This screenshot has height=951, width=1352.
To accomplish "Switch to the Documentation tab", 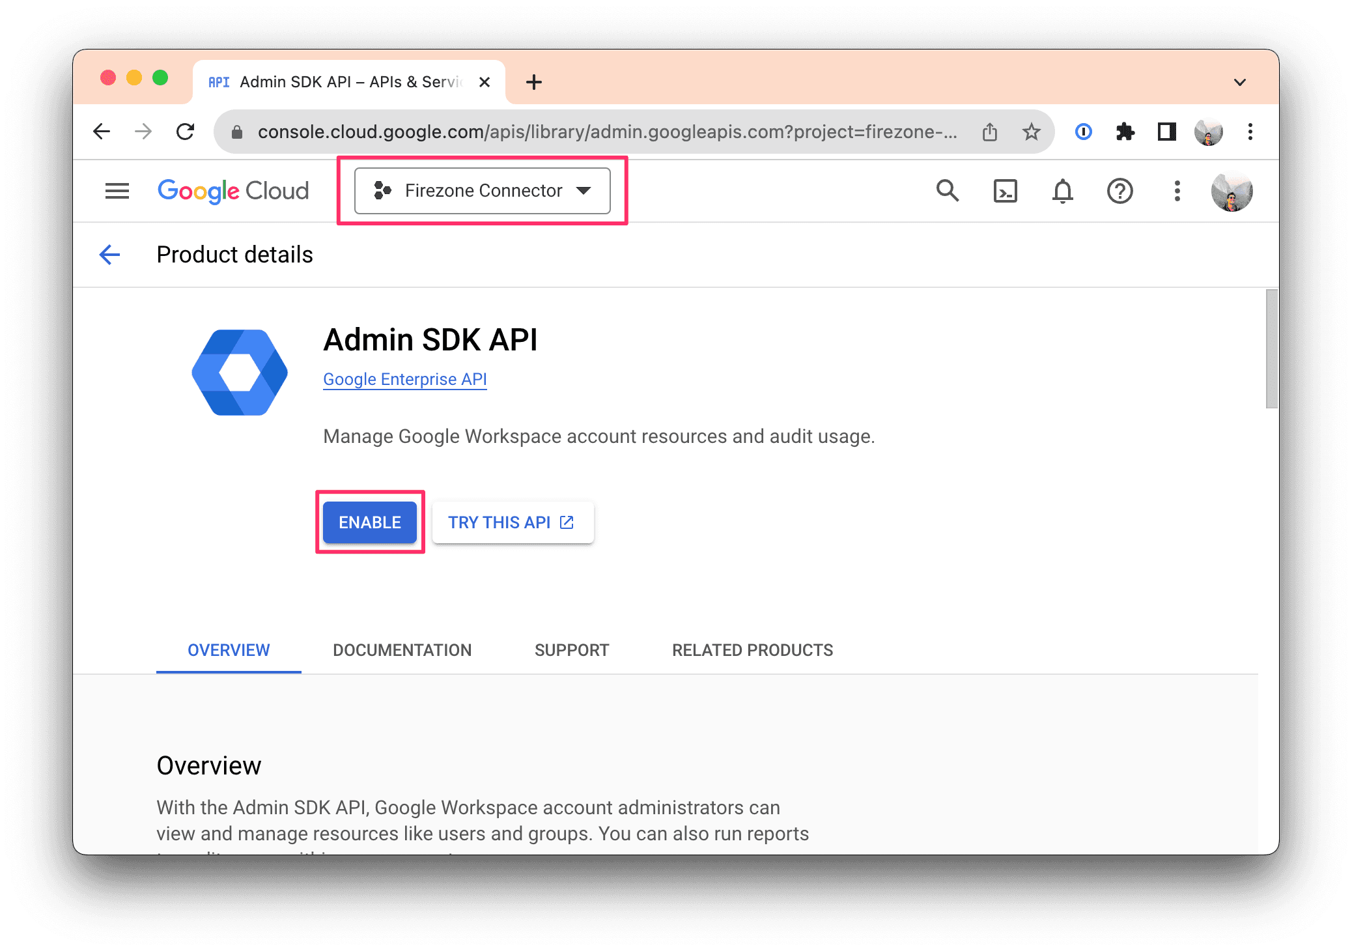I will pos(402,649).
